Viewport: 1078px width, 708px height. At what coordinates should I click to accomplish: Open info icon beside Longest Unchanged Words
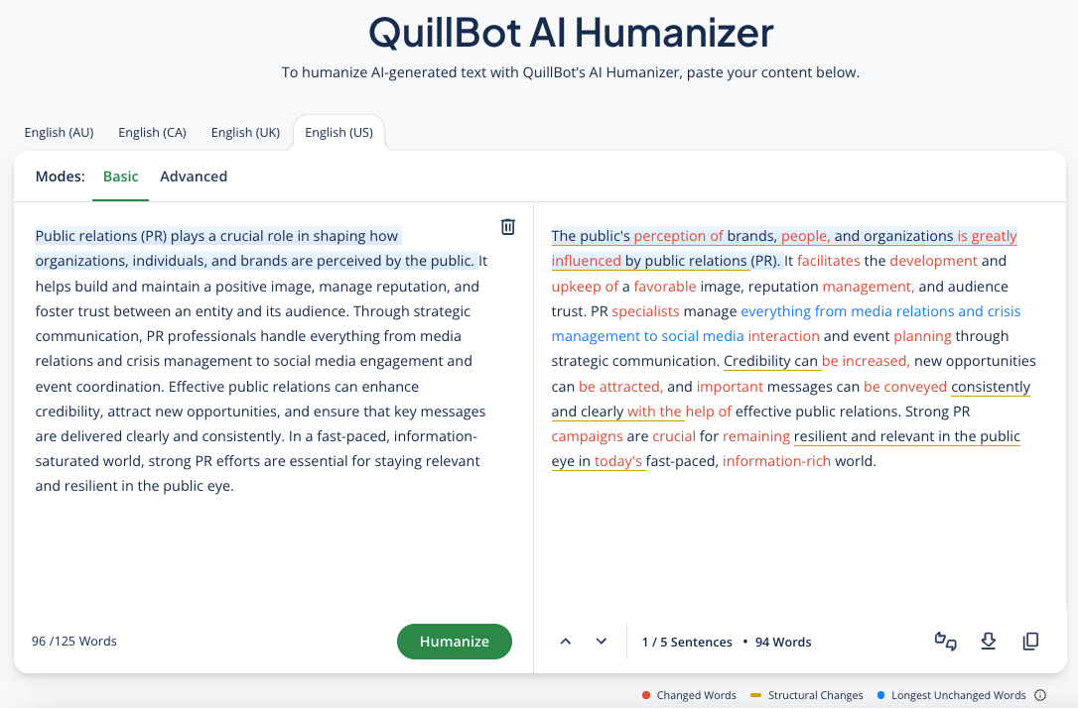pos(1040,695)
